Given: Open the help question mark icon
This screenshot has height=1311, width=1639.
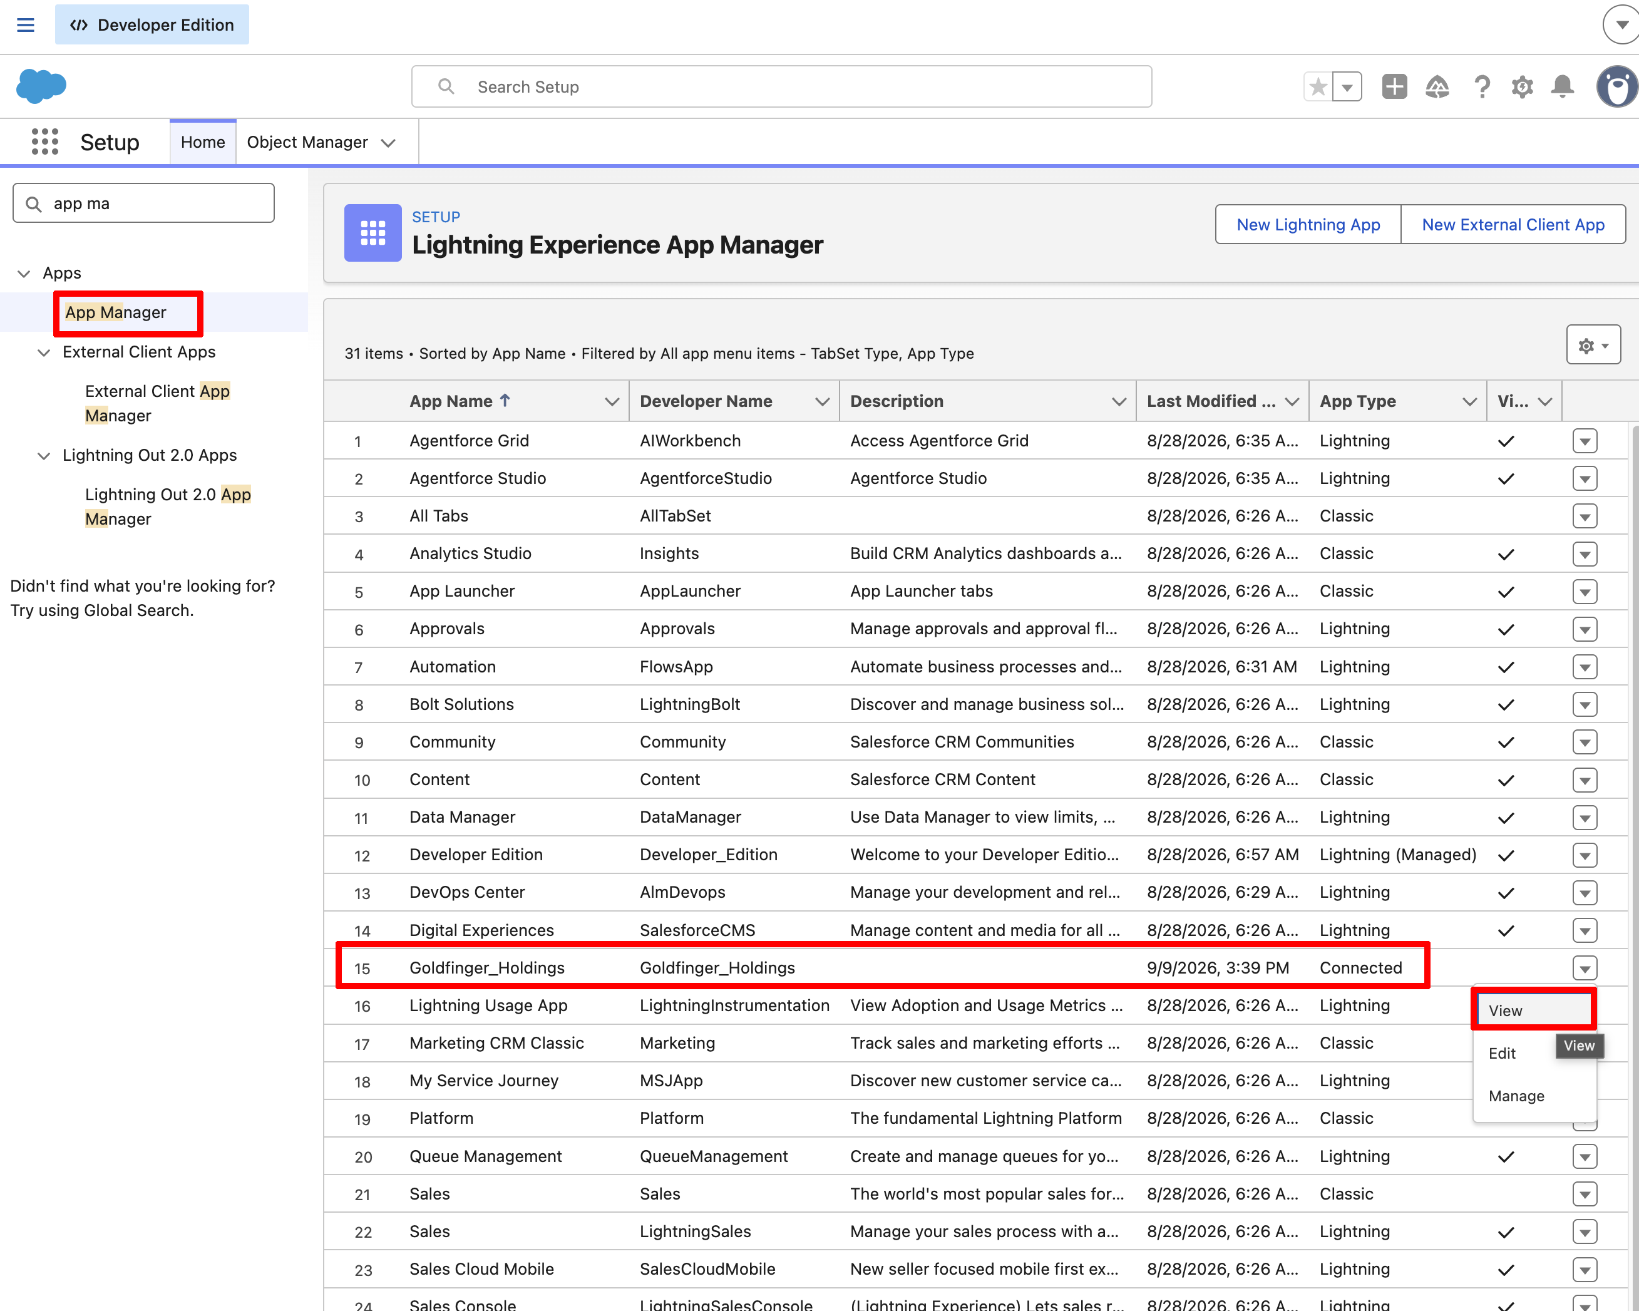Looking at the screenshot, I should pyautogui.click(x=1481, y=86).
